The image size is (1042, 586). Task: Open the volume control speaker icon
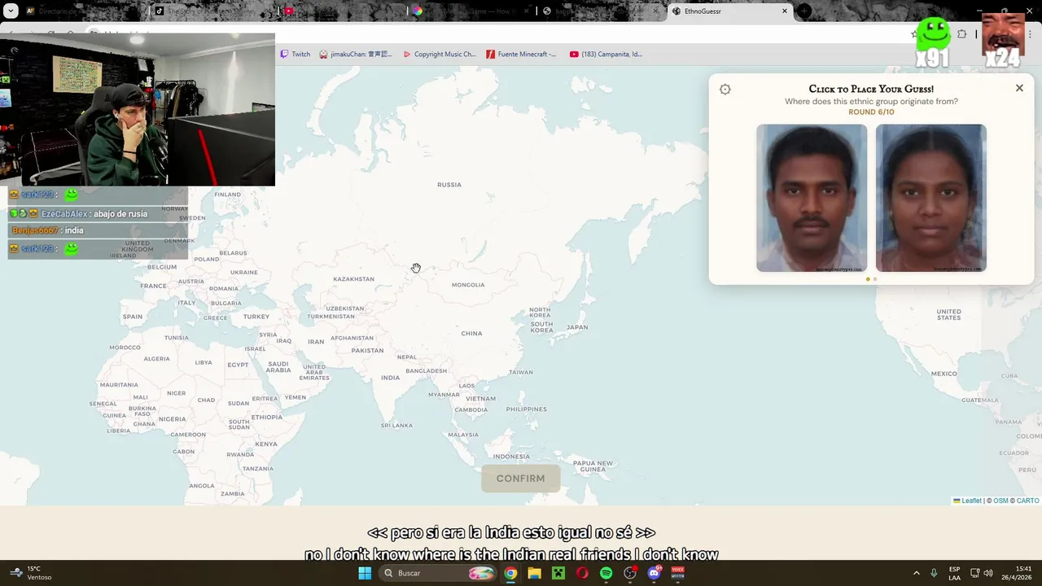coord(987,573)
